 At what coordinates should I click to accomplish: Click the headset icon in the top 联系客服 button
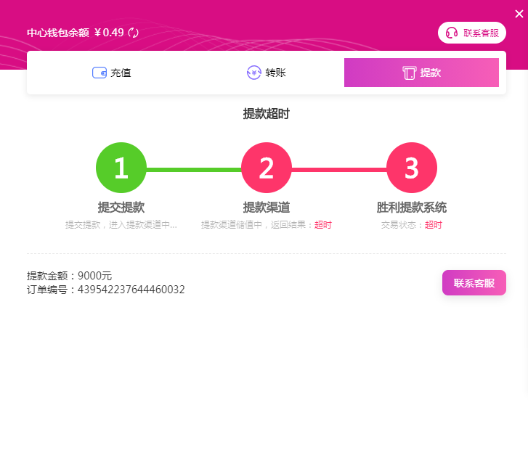452,33
